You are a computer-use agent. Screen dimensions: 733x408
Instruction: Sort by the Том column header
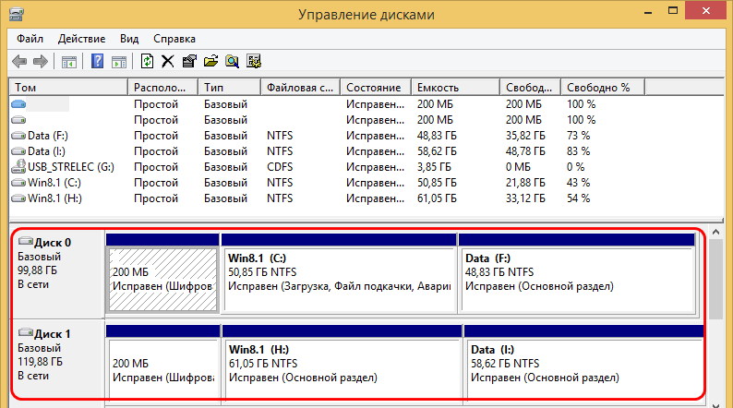pyautogui.click(x=68, y=88)
